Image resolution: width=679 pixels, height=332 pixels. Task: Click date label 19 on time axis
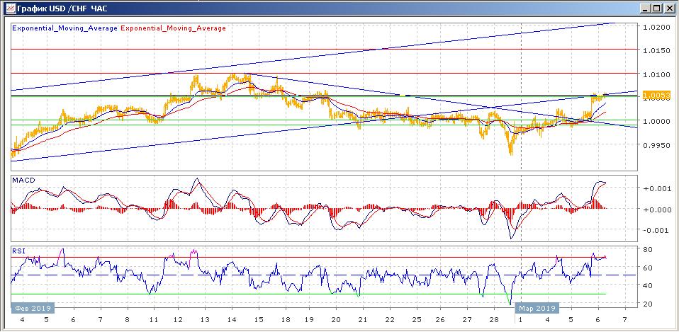click(309, 321)
